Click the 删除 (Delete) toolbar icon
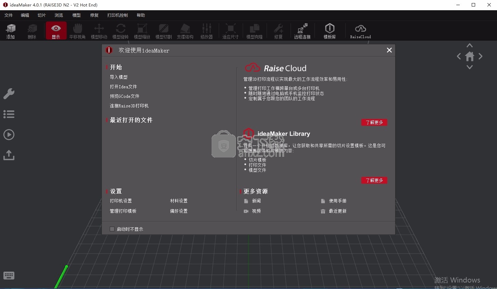 click(32, 31)
